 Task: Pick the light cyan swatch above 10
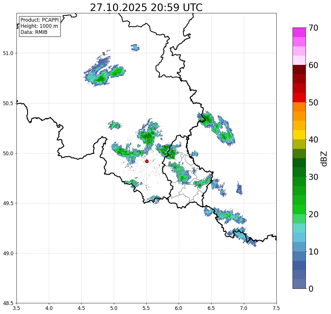[x=299, y=238]
